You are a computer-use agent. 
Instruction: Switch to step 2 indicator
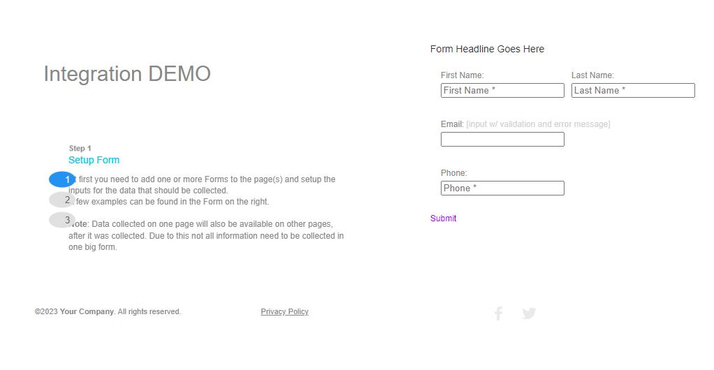point(62,200)
